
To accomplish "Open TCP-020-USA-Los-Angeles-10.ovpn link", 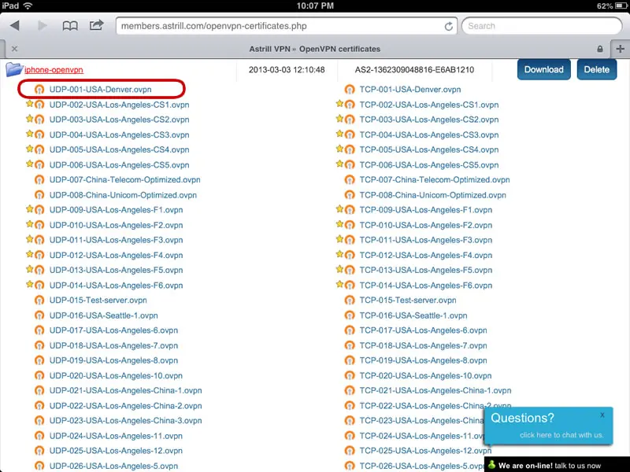I will pyautogui.click(x=425, y=376).
